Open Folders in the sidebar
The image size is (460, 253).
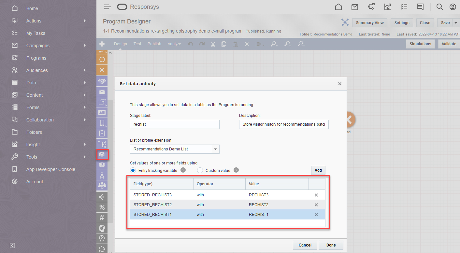[x=34, y=132]
